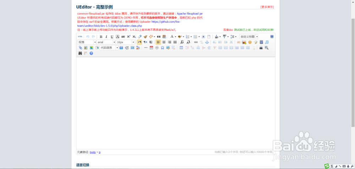Open the fullscreen editor mode

[x=272, y=36]
